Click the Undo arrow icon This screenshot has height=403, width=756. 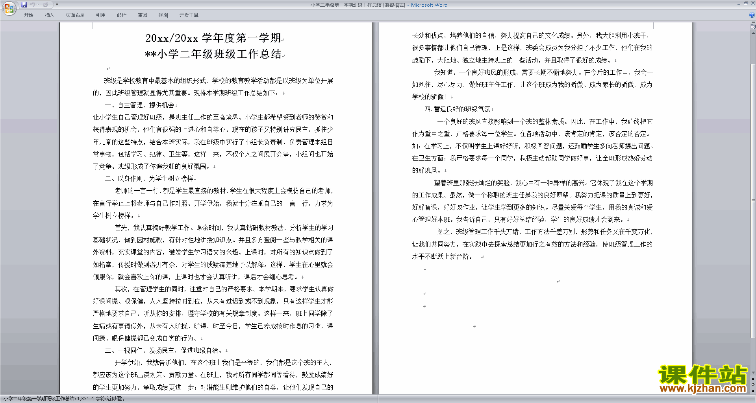click(33, 5)
